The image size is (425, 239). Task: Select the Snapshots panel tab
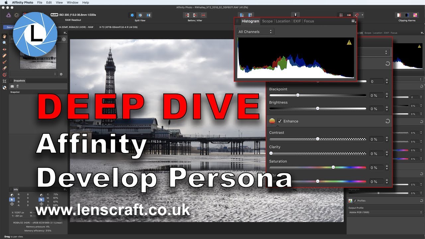pos(19,81)
